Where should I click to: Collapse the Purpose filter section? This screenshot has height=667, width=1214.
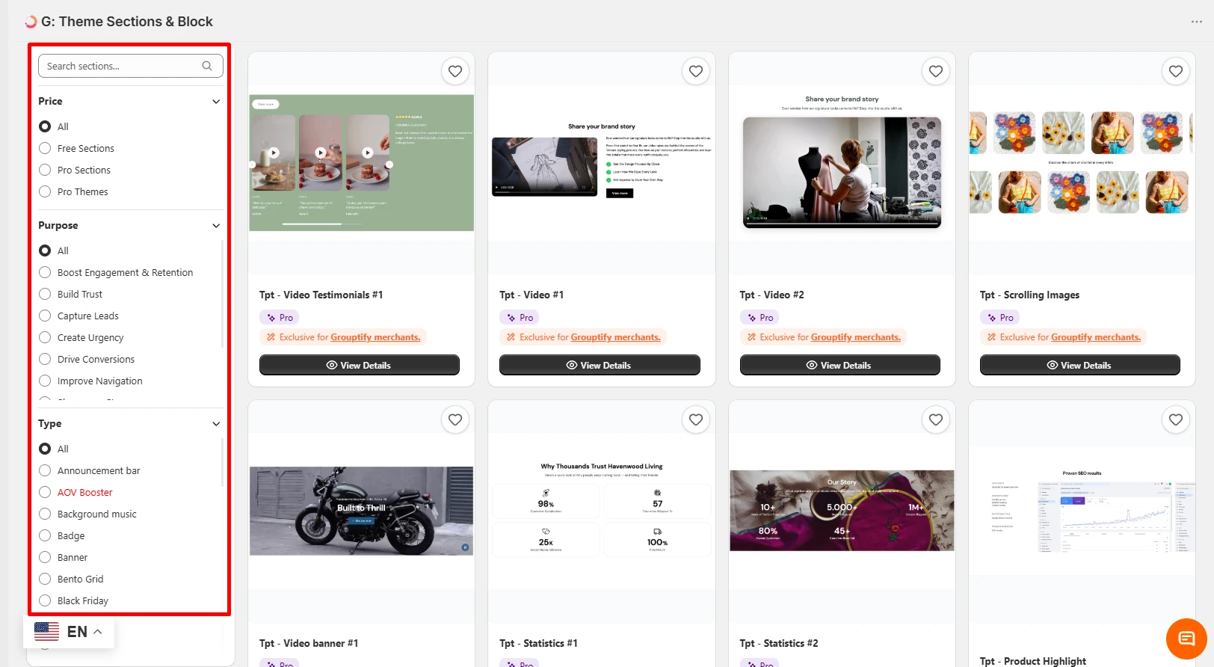[216, 226]
